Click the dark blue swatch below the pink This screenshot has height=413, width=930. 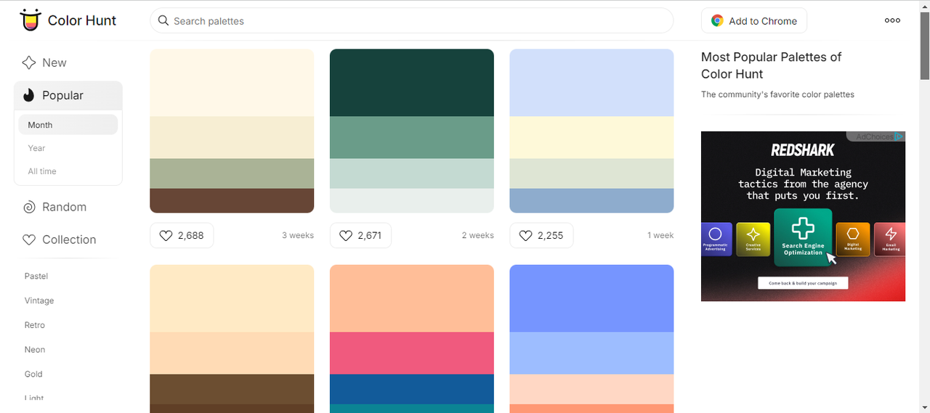[x=412, y=389]
